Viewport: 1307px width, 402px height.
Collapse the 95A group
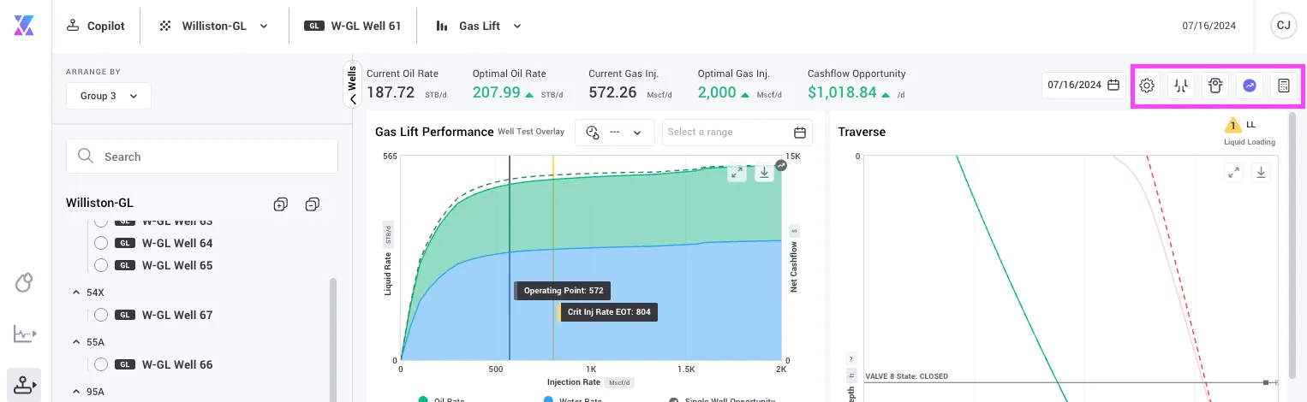coord(77,392)
